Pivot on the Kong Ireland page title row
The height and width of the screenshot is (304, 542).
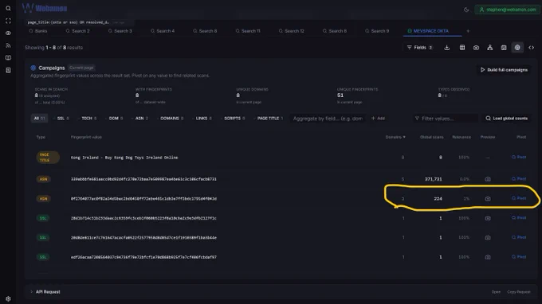point(519,157)
